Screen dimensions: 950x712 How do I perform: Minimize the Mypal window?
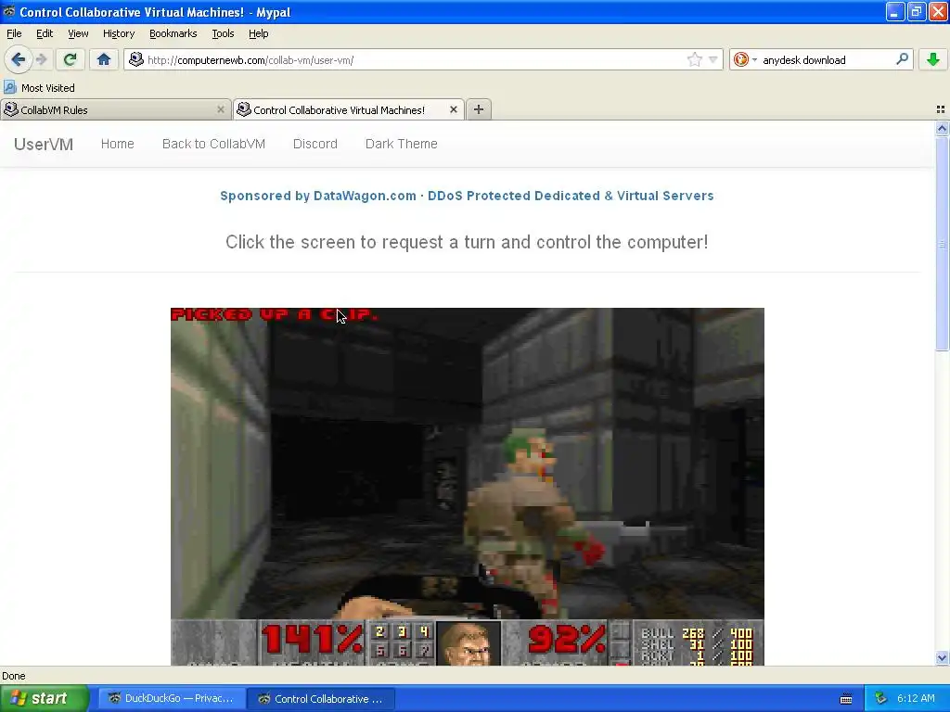[895, 11]
